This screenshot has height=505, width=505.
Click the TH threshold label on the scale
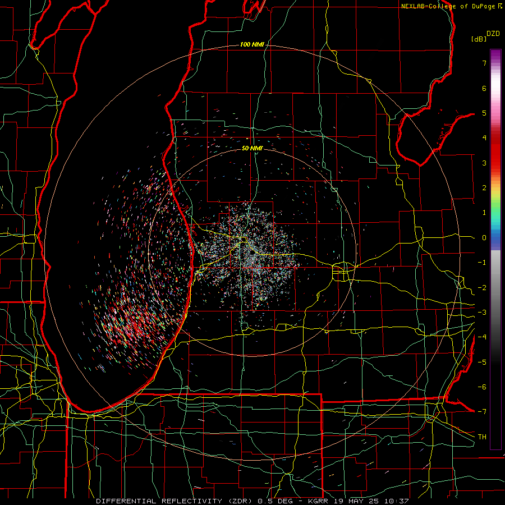pos(482,437)
